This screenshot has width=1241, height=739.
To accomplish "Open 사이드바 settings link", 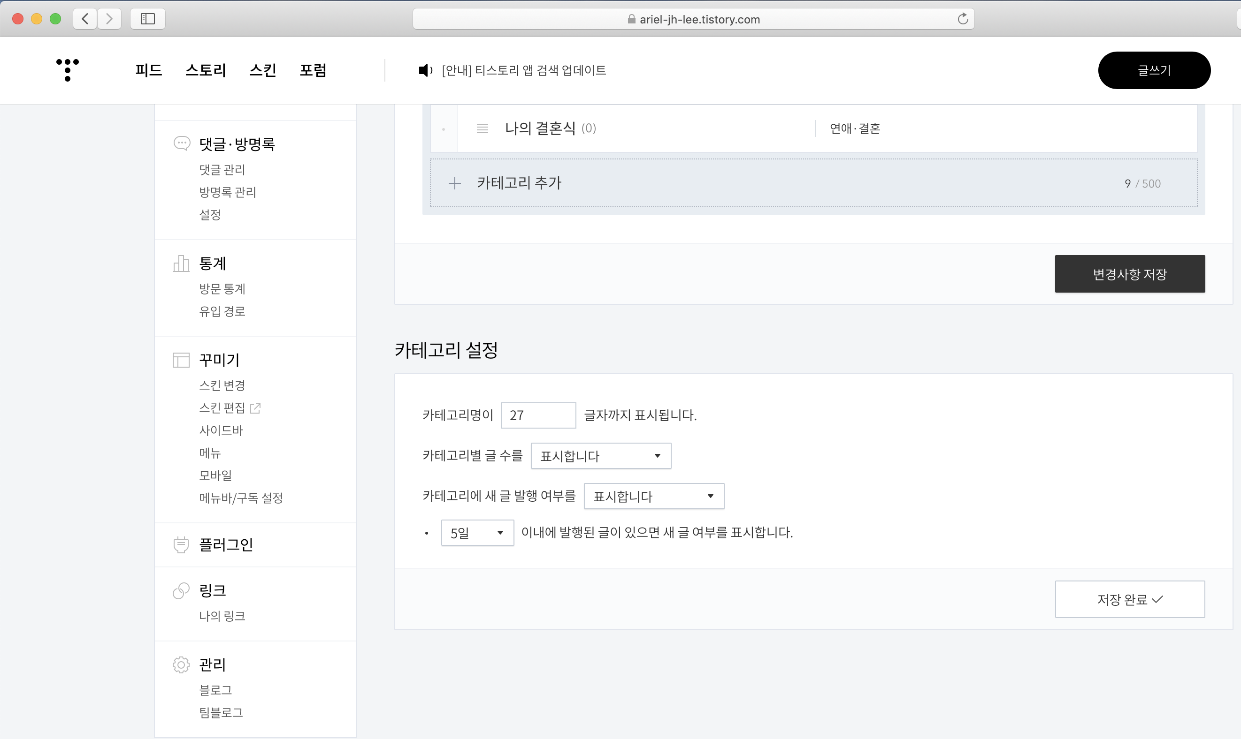I will (221, 430).
